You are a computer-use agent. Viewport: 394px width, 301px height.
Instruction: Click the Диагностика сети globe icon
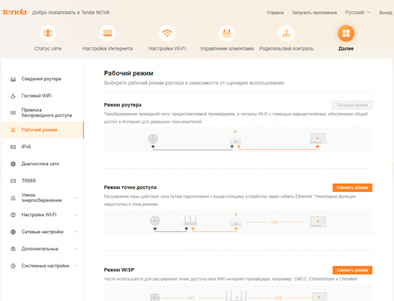coord(13,164)
